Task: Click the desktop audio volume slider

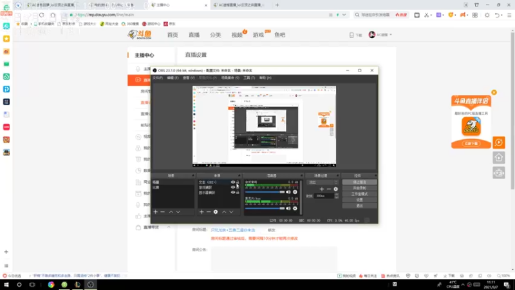Action: click(x=265, y=192)
